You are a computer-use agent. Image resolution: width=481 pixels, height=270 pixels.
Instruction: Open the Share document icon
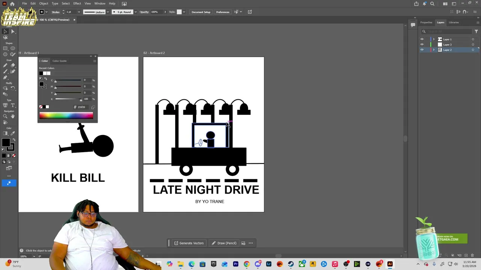[416, 3]
